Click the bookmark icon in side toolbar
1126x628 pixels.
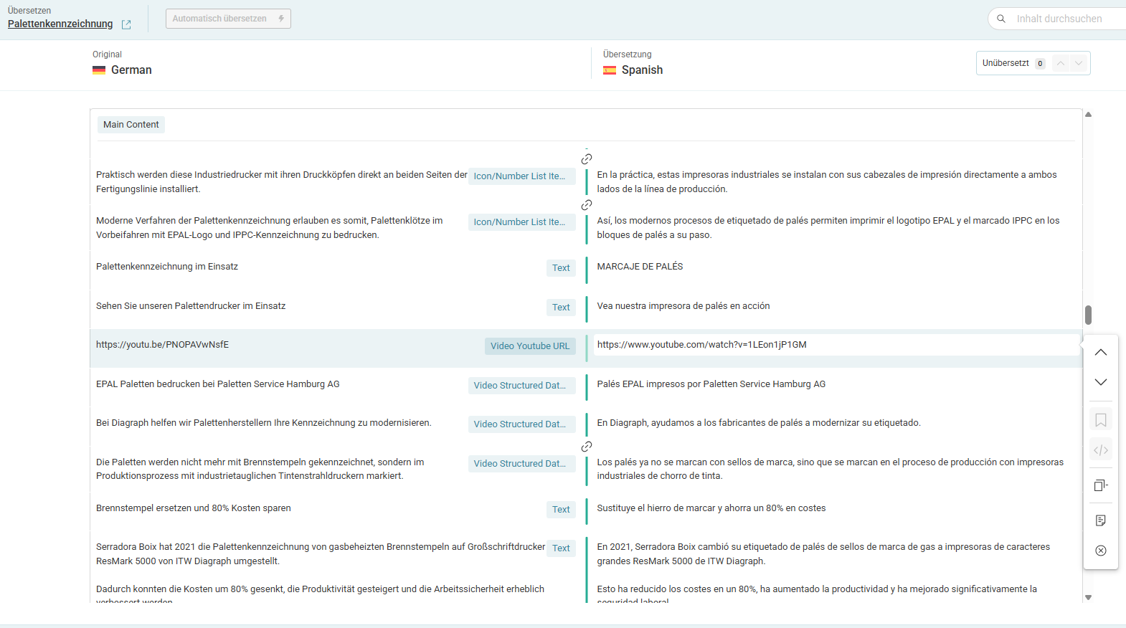click(1101, 420)
